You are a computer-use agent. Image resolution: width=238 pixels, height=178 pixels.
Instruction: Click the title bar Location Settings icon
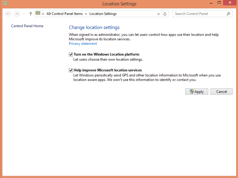pyautogui.click(x=5, y=3)
